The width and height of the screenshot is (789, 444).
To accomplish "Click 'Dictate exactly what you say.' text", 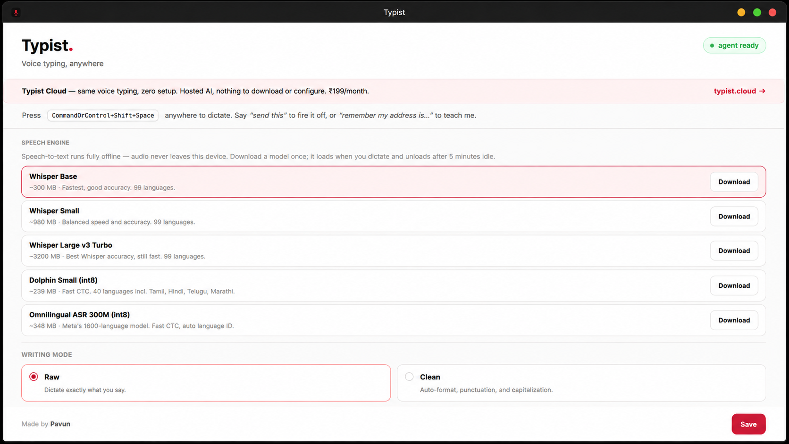I will coord(85,390).
